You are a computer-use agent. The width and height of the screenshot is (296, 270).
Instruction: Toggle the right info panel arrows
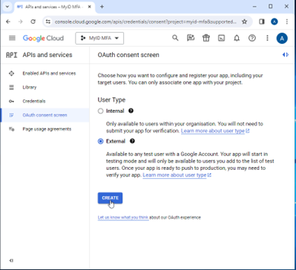coord(286,55)
